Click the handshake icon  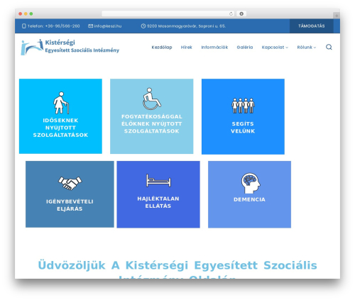(x=70, y=183)
